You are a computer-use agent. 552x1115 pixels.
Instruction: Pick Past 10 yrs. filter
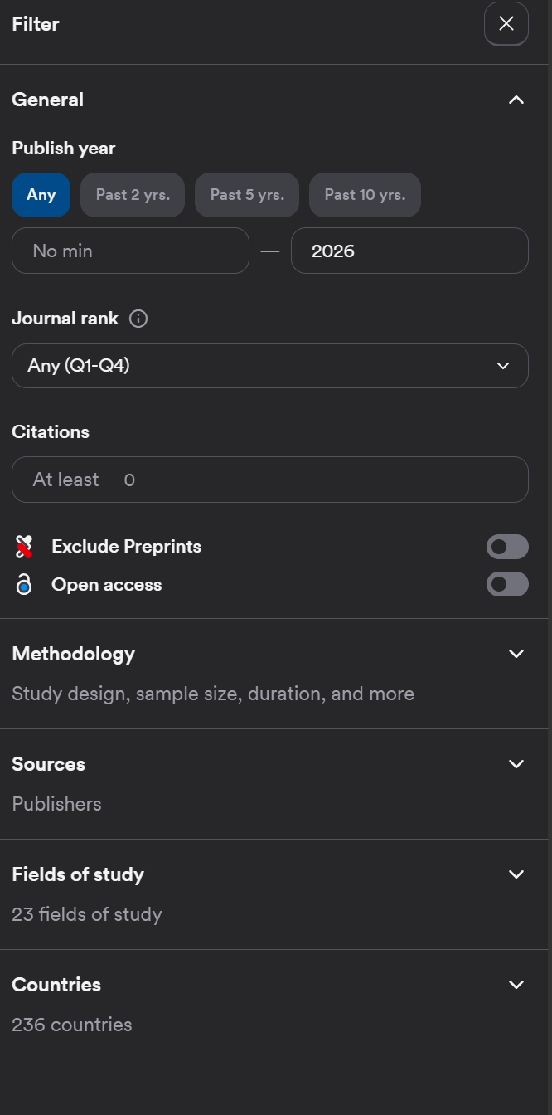pos(365,195)
